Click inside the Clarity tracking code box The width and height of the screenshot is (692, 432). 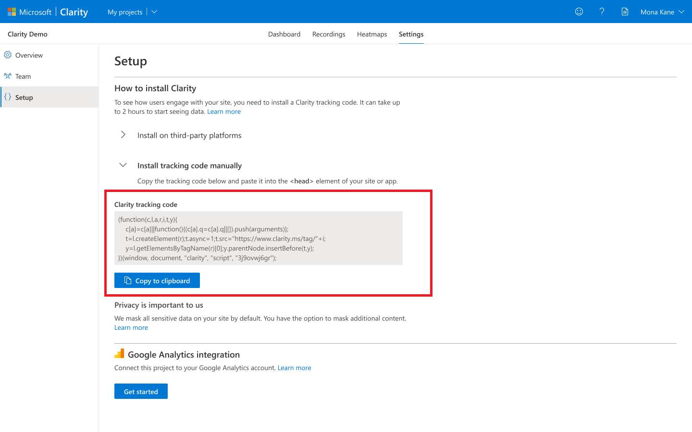click(x=259, y=238)
